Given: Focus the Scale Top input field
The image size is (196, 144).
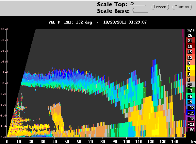Looking at the screenshot, I should point(138,4).
